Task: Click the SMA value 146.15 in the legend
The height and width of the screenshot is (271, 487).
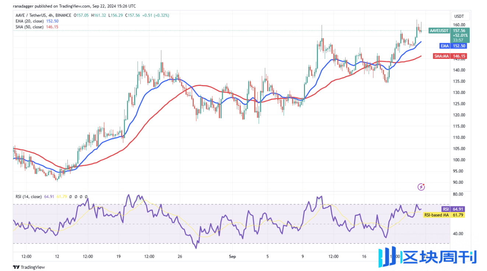Action: pyautogui.click(x=52, y=27)
